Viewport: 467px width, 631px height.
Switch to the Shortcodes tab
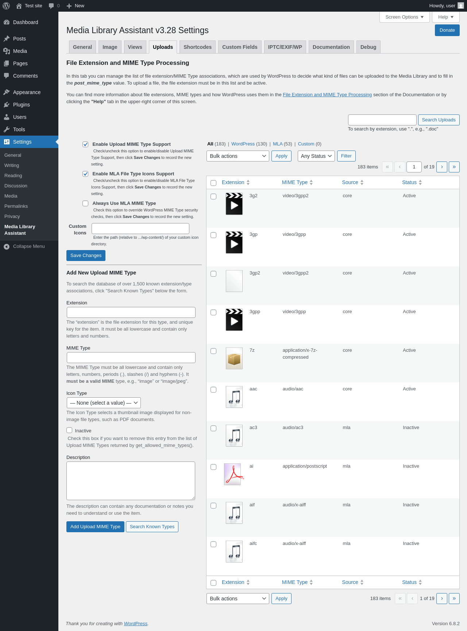click(197, 47)
